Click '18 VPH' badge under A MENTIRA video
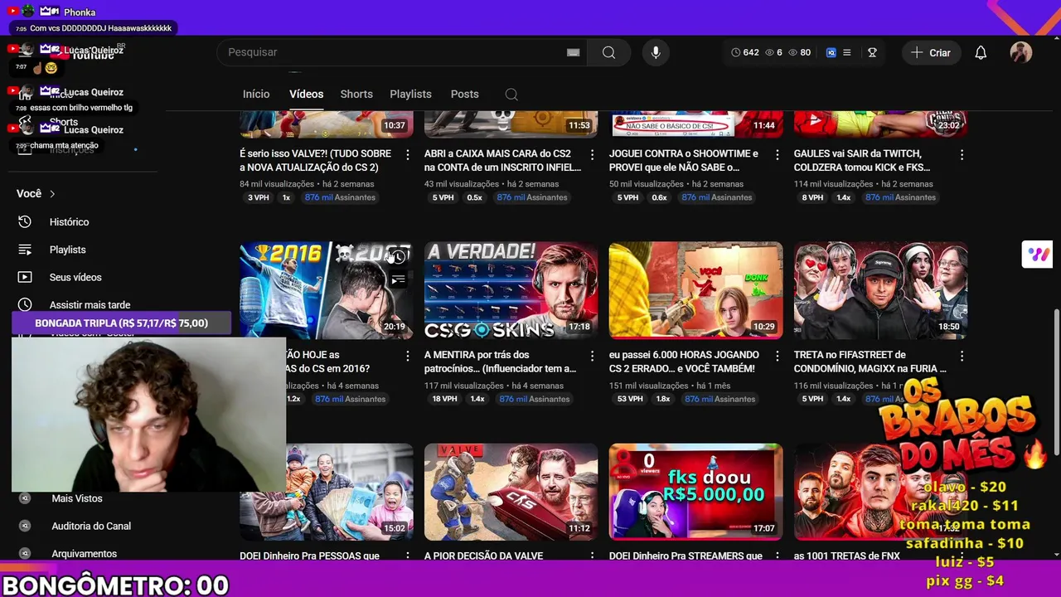 click(x=444, y=399)
